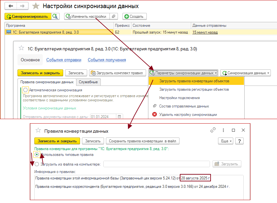Open Синхронизация данных dropdown

pos(245,73)
